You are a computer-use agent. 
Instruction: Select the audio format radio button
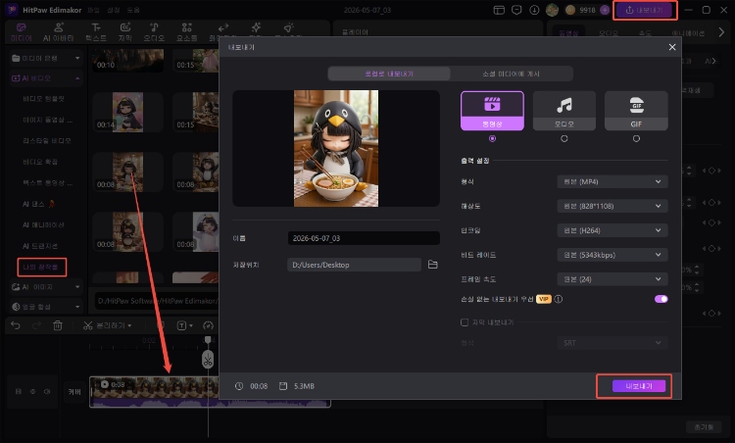(x=563, y=139)
